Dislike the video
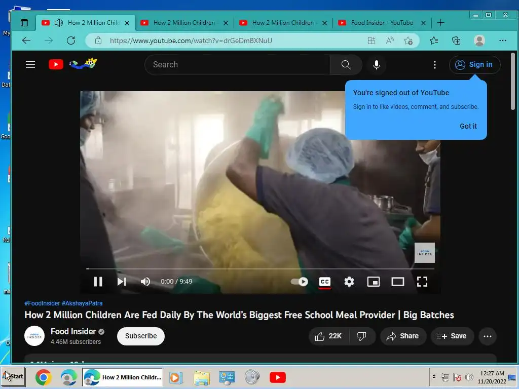The image size is (519, 389). point(361,336)
